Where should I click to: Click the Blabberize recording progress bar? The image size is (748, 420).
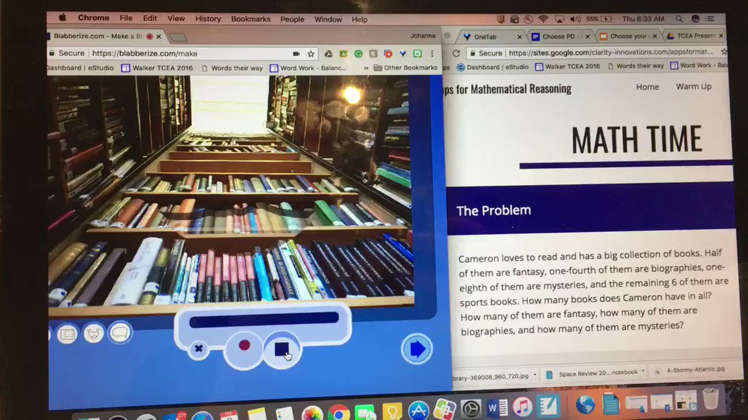(264, 319)
